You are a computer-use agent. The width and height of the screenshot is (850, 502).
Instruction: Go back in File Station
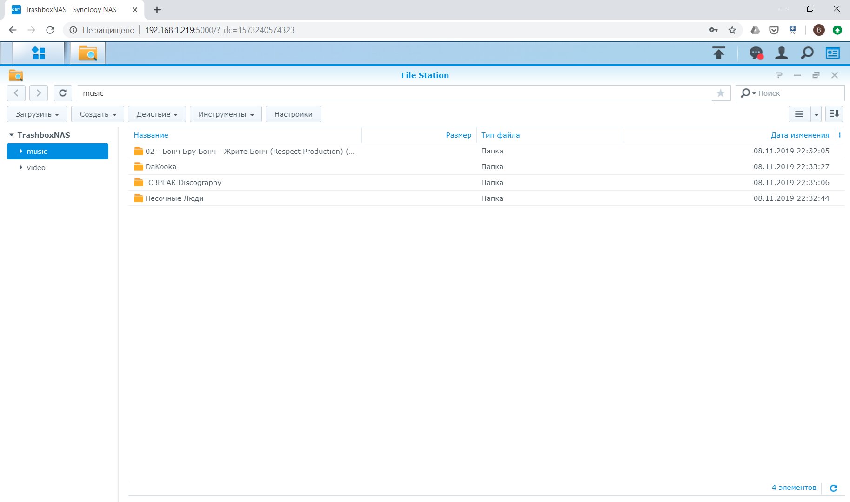tap(16, 93)
